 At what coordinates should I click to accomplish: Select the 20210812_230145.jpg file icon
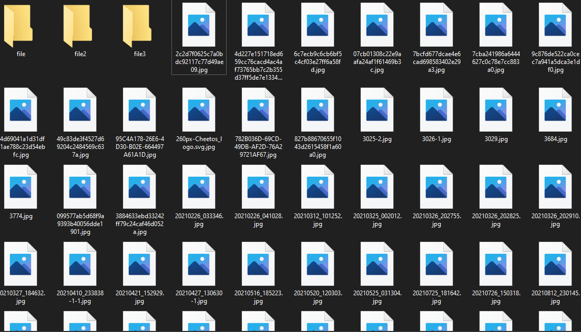pyautogui.click(x=555, y=264)
